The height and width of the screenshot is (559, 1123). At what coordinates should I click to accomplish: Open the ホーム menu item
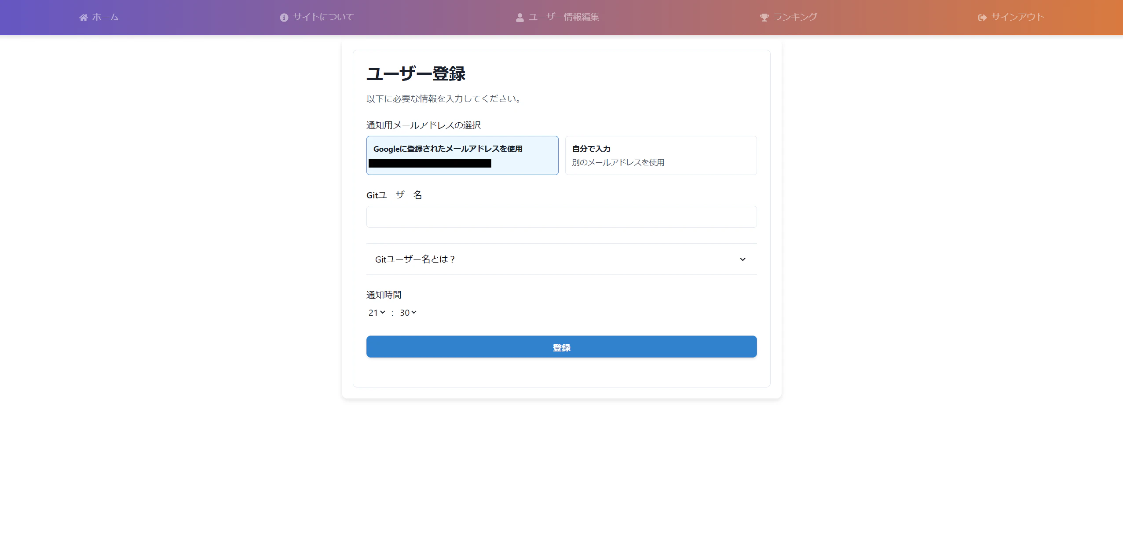pos(99,17)
